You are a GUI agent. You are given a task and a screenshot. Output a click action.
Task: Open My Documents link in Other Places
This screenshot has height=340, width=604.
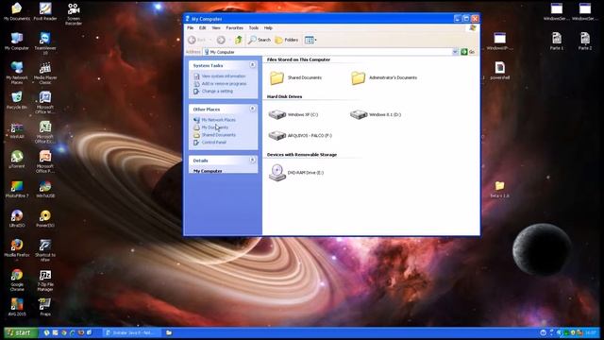[x=215, y=127]
